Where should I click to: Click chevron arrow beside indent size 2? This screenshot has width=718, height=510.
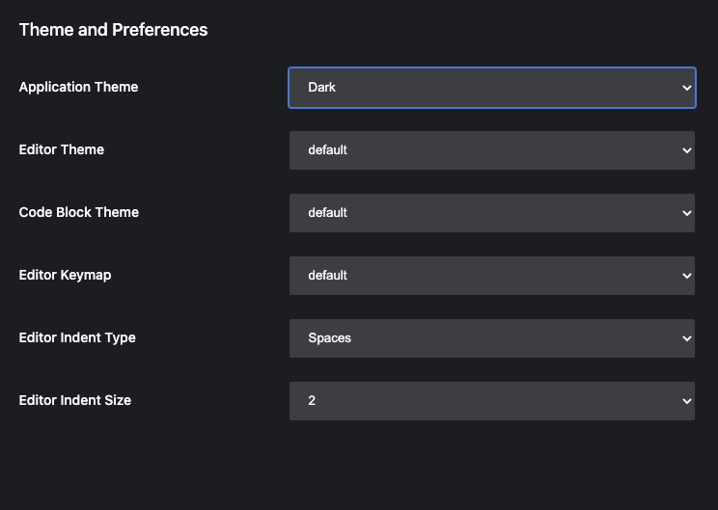tap(686, 401)
